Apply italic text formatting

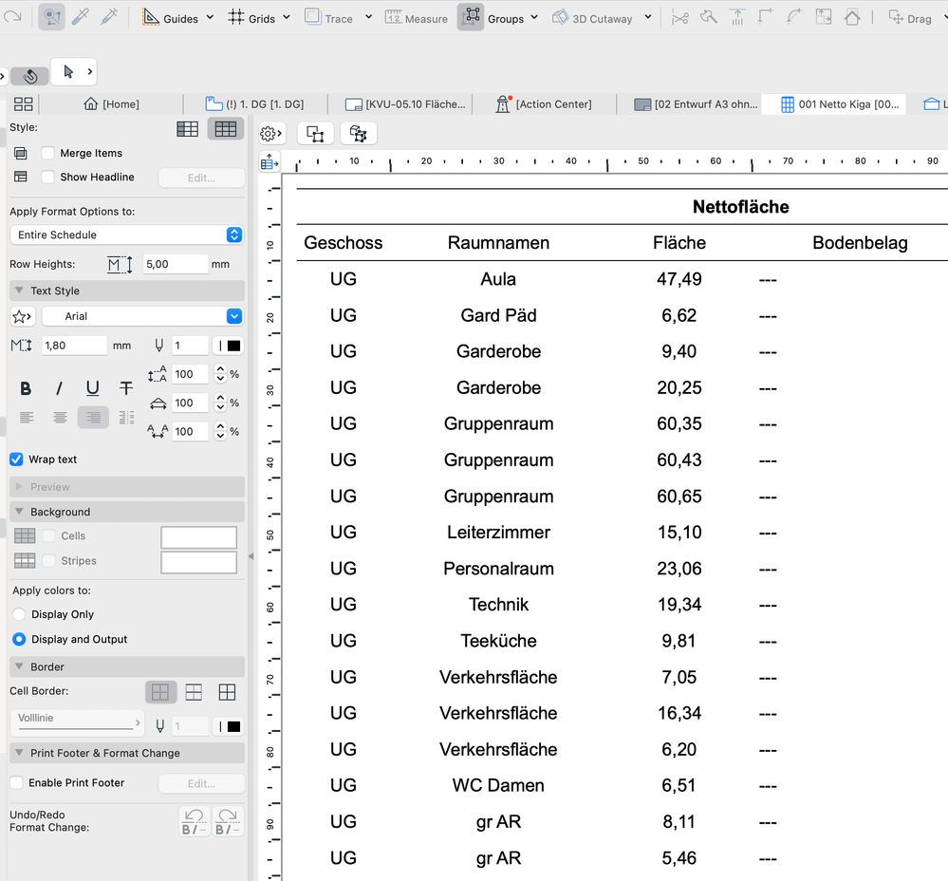[59, 388]
